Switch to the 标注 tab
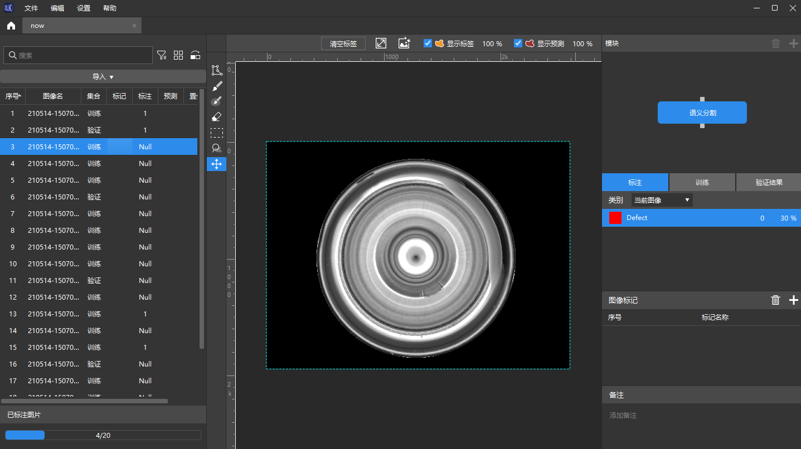The image size is (801, 449). tap(635, 182)
